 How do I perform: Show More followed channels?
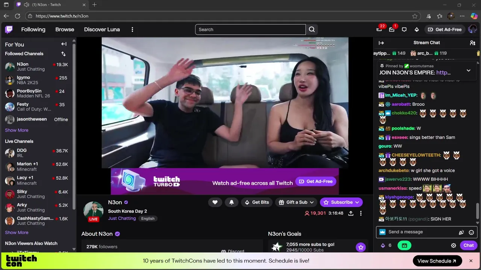[x=17, y=130]
